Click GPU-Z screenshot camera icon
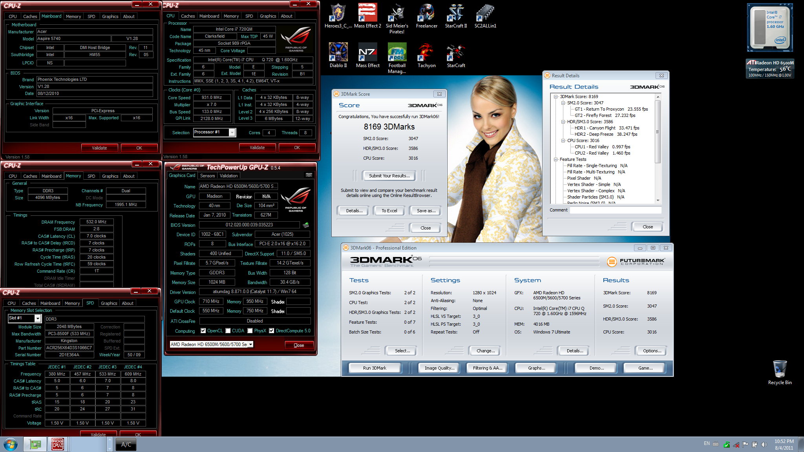Viewport: 804px width, 452px height. coord(309,175)
